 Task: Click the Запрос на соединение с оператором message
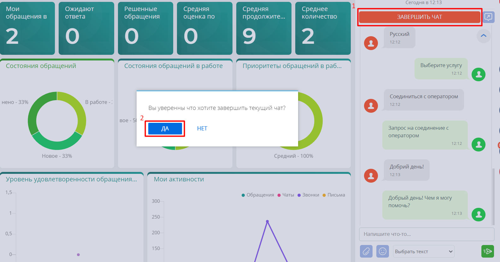(x=425, y=135)
